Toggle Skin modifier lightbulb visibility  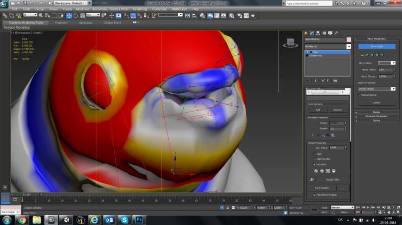pyautogui.click(x=308, y=53)
